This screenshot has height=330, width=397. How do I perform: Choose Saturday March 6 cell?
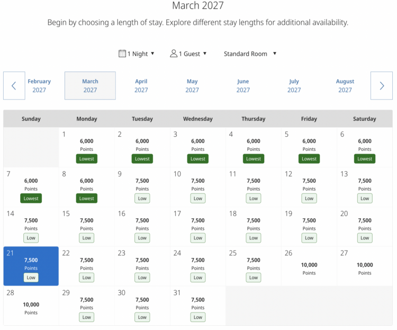tap(365, 147)
